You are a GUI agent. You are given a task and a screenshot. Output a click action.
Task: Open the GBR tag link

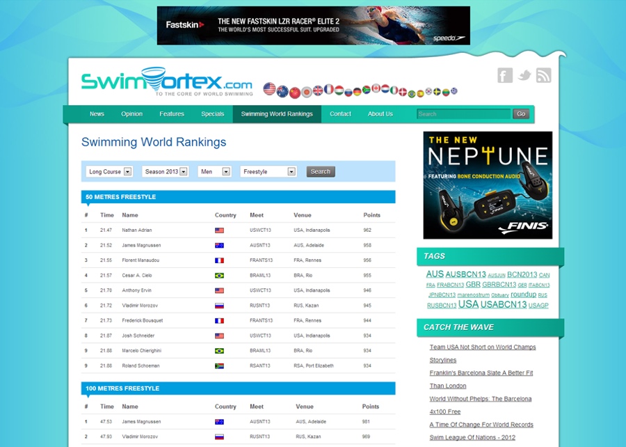point(473,284)
